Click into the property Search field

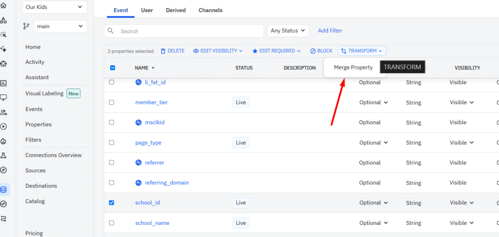(190, 31)
